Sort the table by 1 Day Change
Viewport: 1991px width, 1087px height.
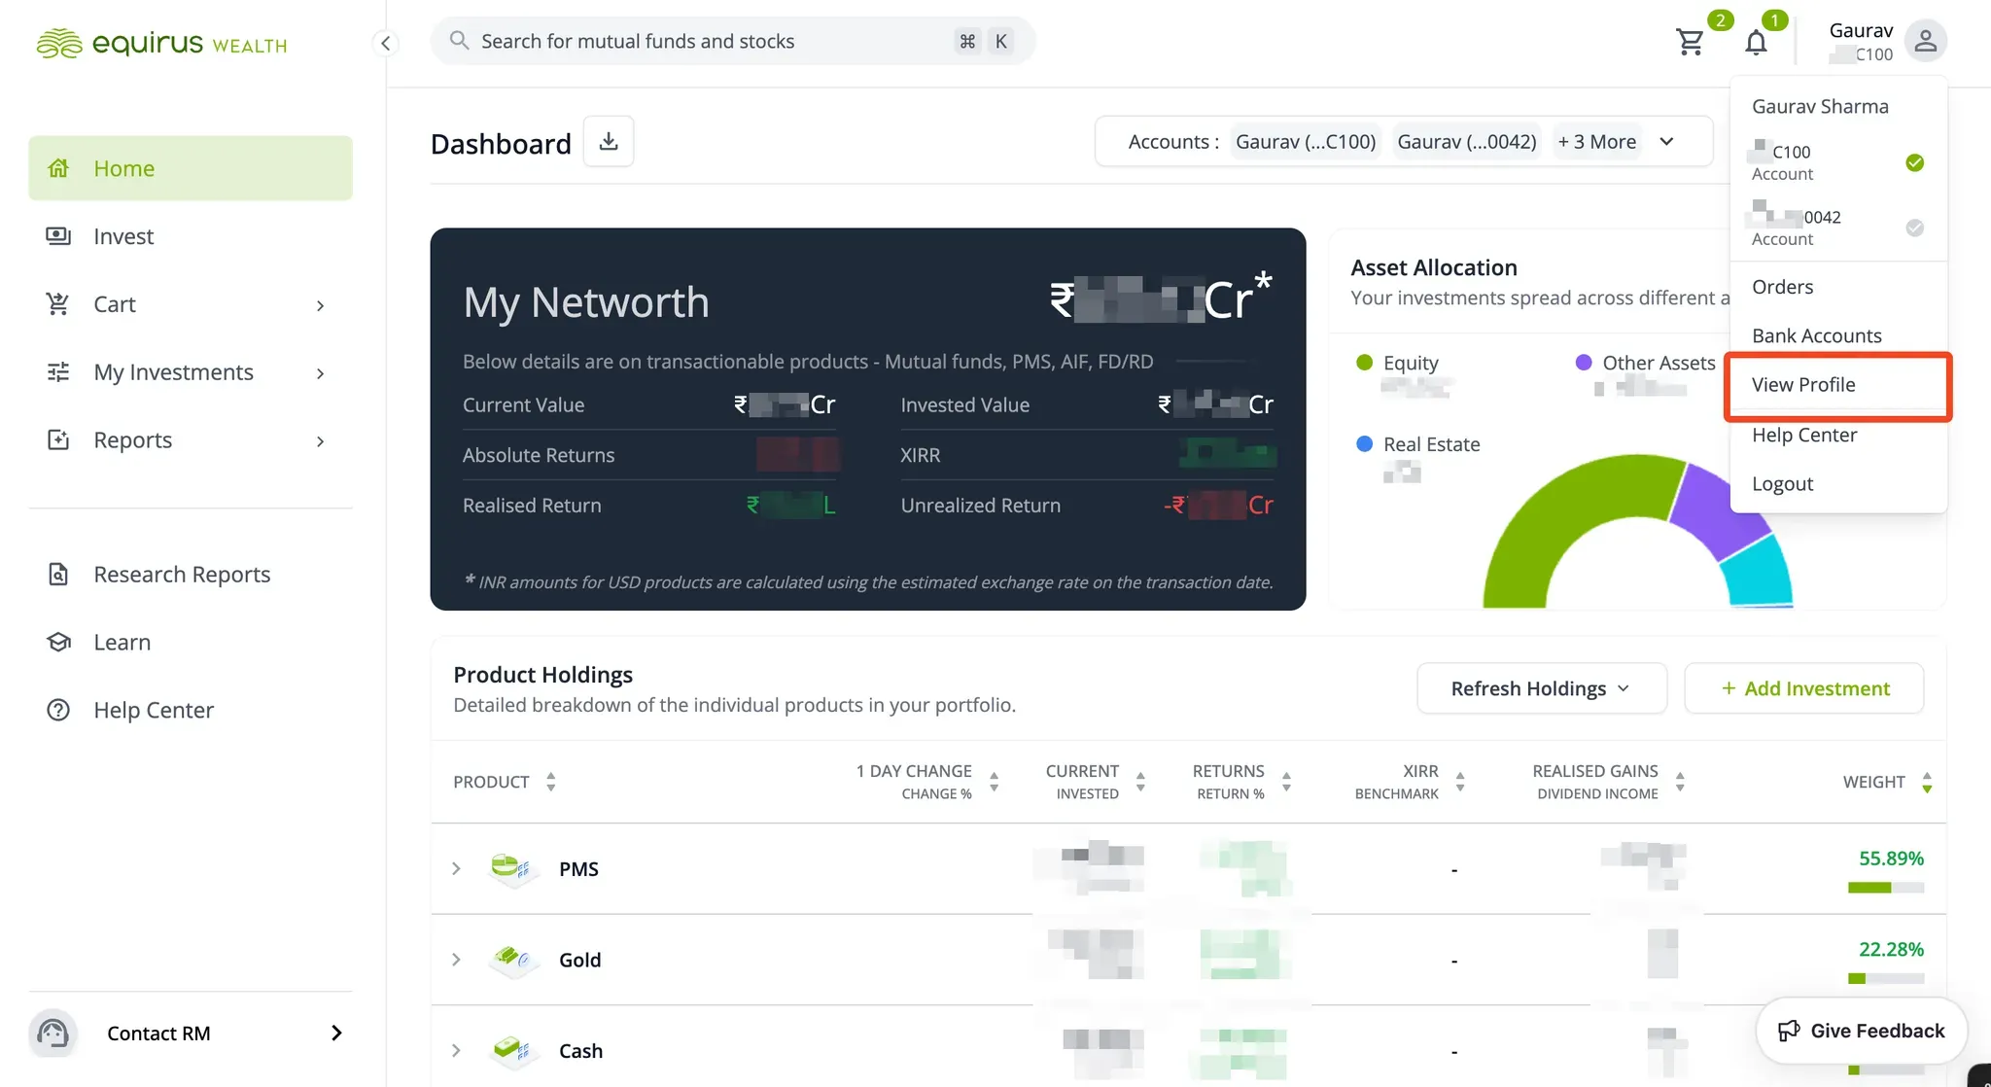[x=994, y=782]
